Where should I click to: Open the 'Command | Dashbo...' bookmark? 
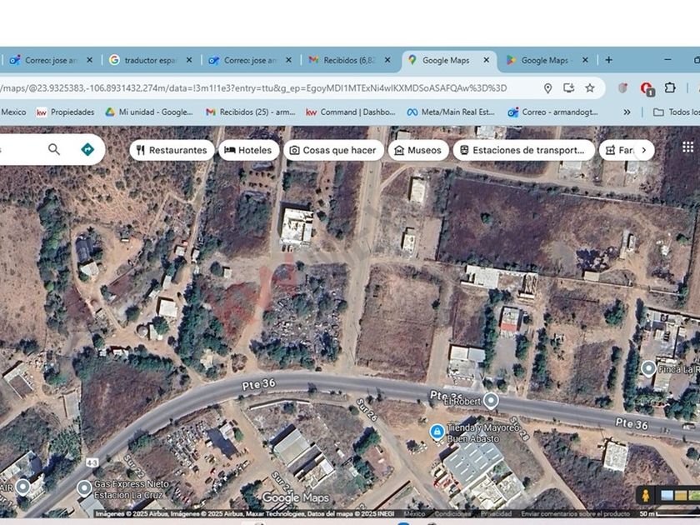tap(351, 112)
